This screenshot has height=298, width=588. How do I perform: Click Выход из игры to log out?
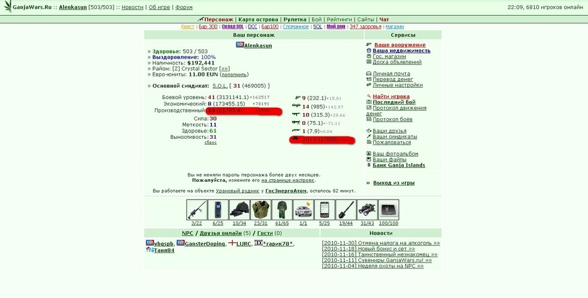[394, 183]
